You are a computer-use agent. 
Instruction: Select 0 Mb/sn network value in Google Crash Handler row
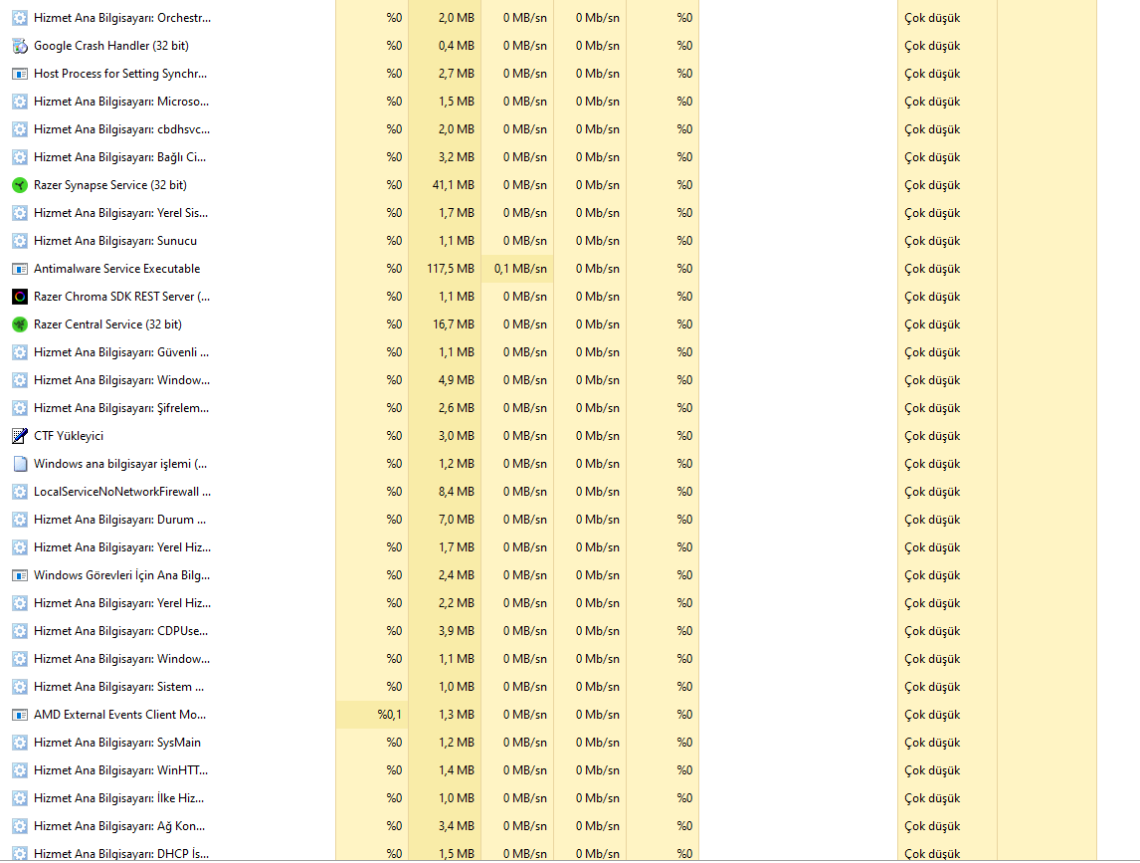tap(597, 46)
